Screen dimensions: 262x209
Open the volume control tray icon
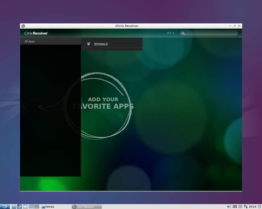point(229,207)
